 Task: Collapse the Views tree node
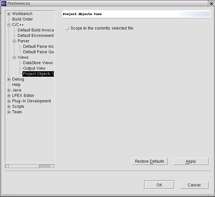click(14, 58)
